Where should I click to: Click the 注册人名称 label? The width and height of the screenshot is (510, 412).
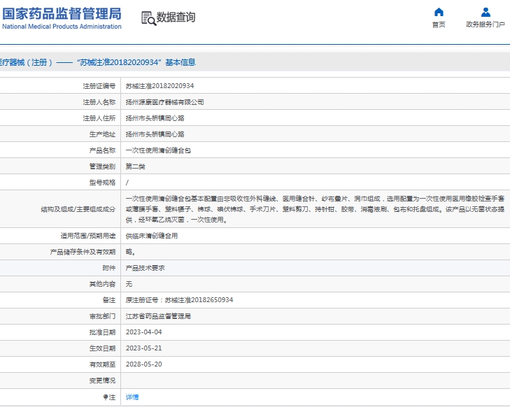pyautogui.click(x=99, y=102)
